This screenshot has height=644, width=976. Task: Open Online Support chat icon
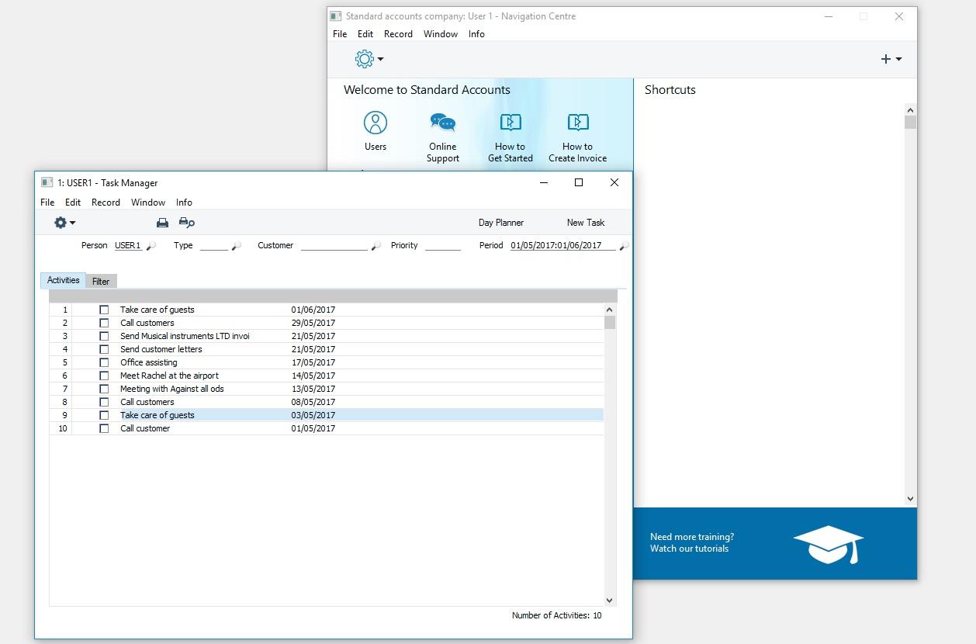[443, 123]
